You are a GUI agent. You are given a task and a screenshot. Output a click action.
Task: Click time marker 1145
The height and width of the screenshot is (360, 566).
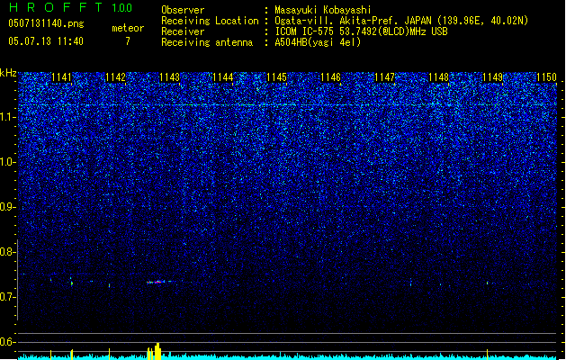[277, 77]
